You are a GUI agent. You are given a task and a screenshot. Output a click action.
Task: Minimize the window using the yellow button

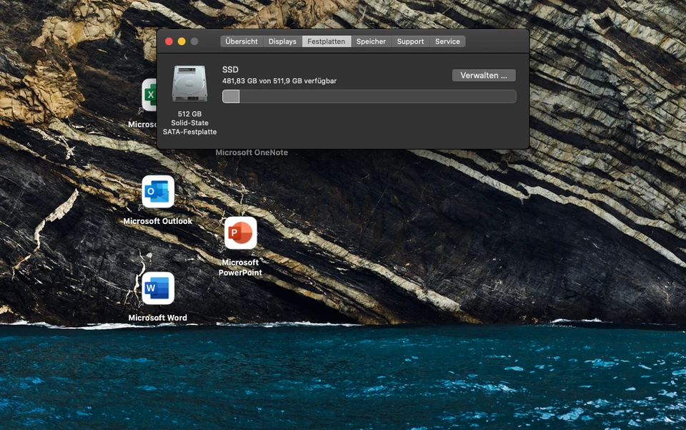pyautogui.click(x=182, y=41)
